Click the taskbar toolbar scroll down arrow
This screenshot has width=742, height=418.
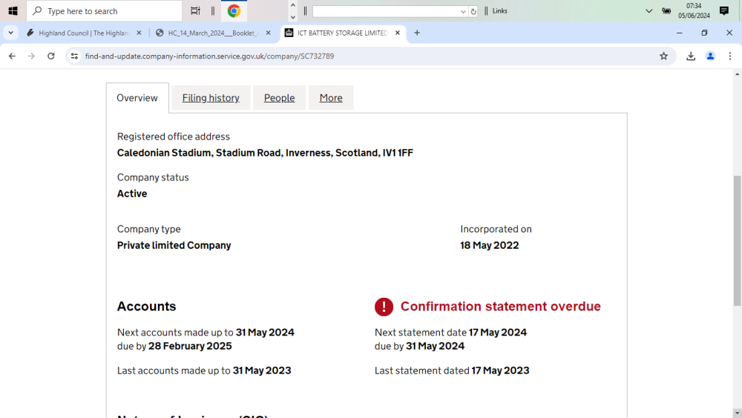293,16
